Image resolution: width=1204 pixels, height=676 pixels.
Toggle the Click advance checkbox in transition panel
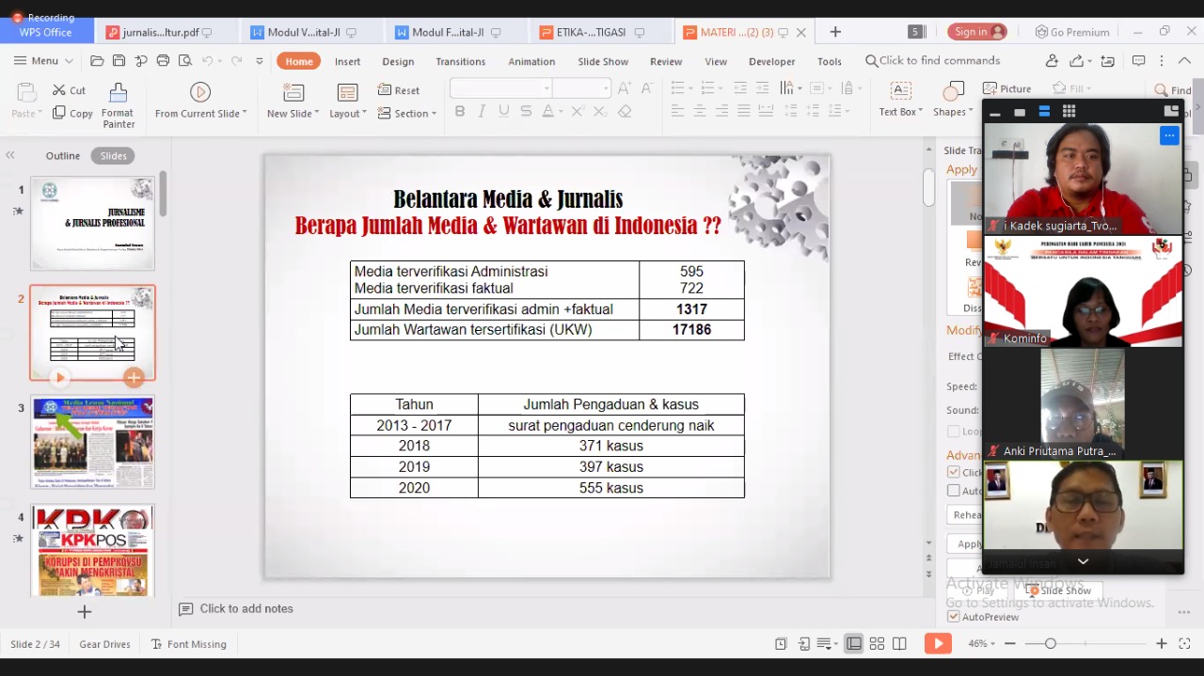(x=954, y=472)
